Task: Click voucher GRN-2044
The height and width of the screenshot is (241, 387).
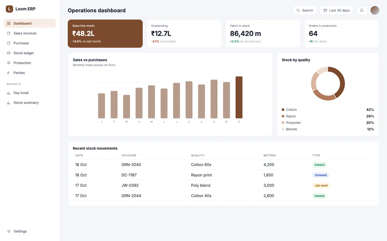Action: (x=131, y=196)
